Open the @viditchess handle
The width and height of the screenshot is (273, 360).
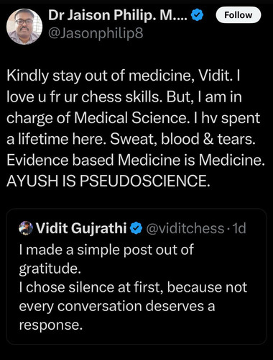click(185, 228)
